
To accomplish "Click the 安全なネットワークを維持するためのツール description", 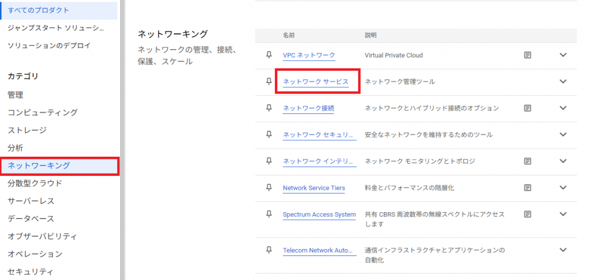I will point(428,135).
